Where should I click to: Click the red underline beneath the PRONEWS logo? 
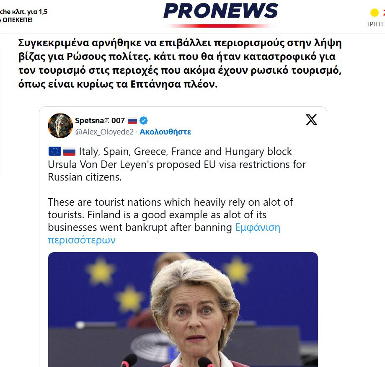220,26
